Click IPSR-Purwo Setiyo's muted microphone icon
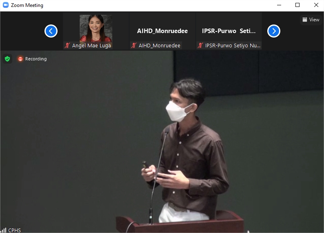 tap(200, 46)
